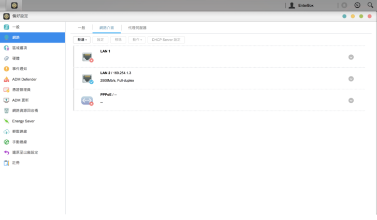The width and height of the screenshot is (377, 220).
Task: Click the LAN 1 label text
Action: click(x=105, y=51)
